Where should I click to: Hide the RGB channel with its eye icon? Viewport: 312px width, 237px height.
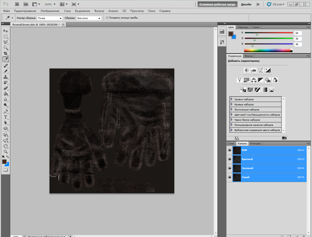[230, 150]
